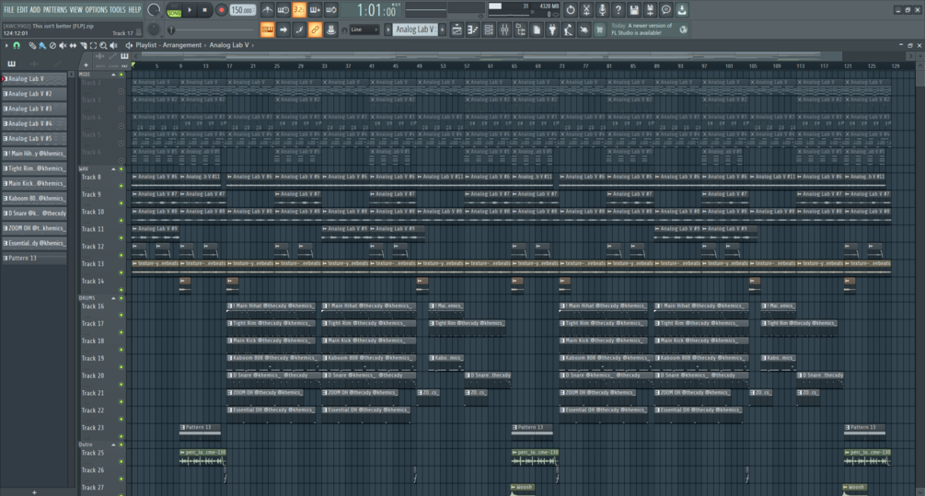Open the PATTERNS menu
The width and height of the screenshot is (925, 496).
point(55,9)
